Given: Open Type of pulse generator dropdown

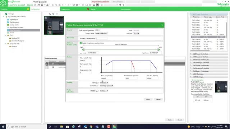Looking at the screenshot, I should pyautogui.click(x=97, y=30).
